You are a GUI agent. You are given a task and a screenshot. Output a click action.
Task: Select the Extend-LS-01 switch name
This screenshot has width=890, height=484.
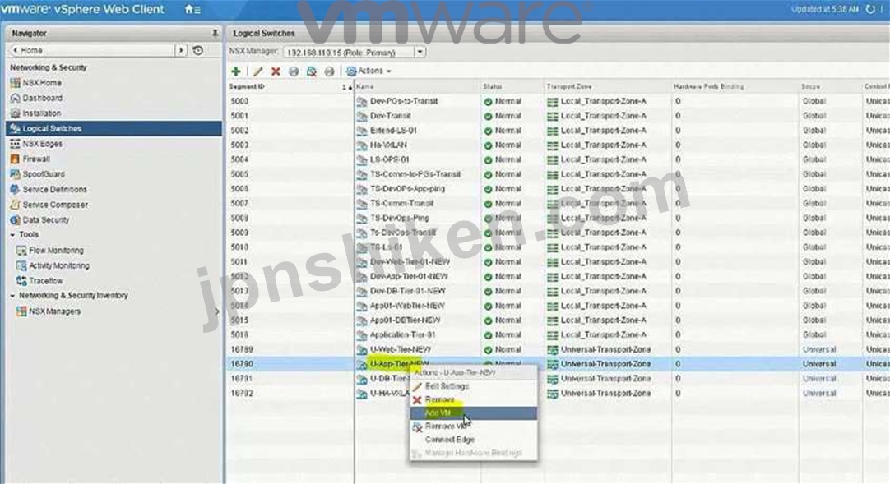click(x=393, y=131)
